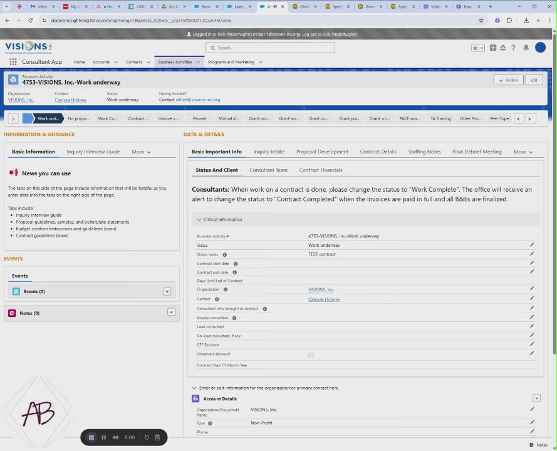Edit the CFF Reviewer pencil icon

[x=532, y=344]
